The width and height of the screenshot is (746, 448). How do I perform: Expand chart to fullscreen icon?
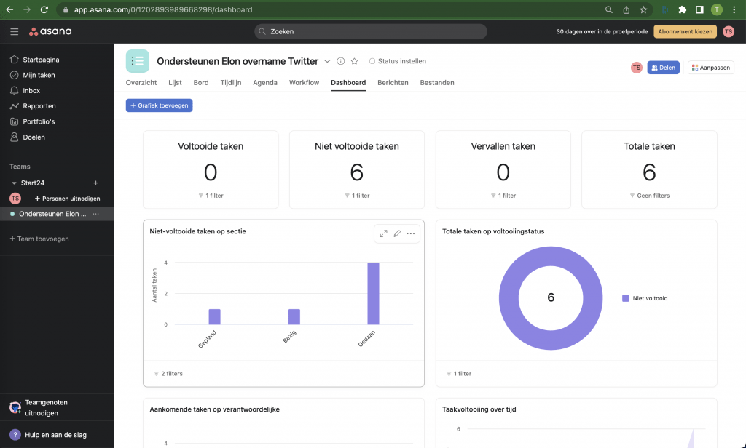tap(384, 233)
